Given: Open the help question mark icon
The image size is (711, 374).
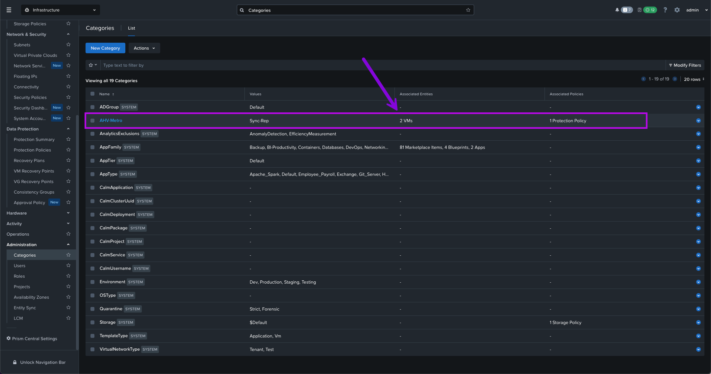Looking at the screenshot, I should pos(665,10).
